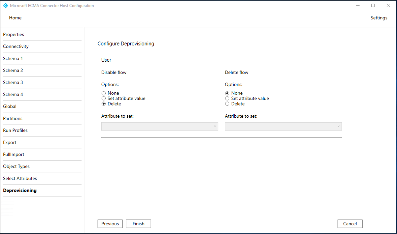Open Disable flow Attribute to set dropdown
Screen dimensions: 397x234
(159, 126)
